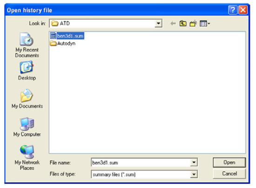Screen dimensions: 256x188
Task: Go up one folder level
Action: [183, 24]
